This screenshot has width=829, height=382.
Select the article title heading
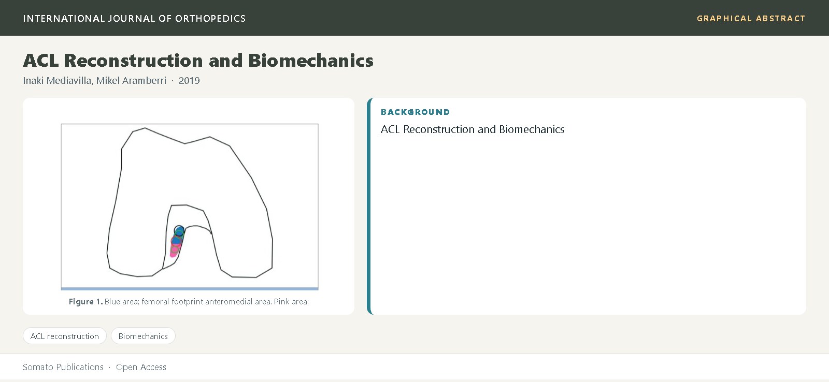(x=198, y=60)
